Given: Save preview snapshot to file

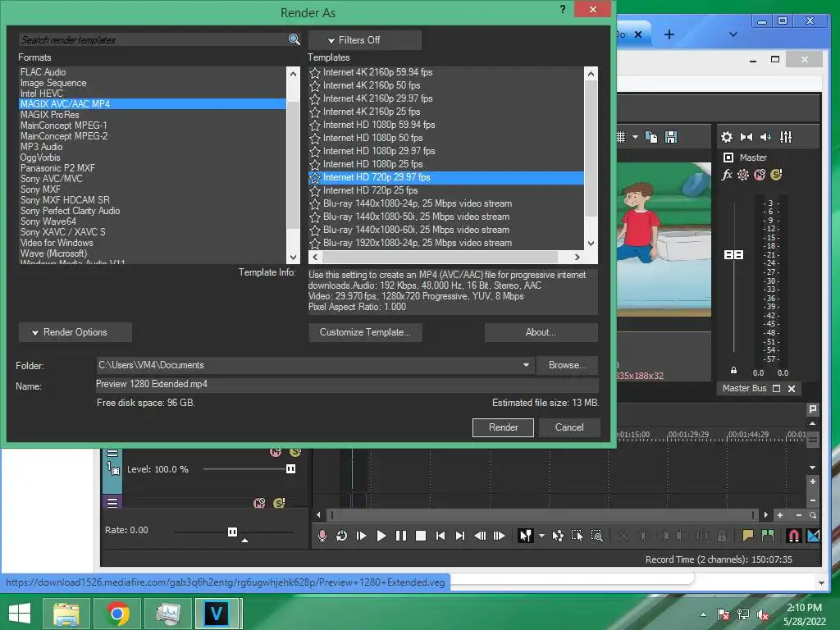Looking at the screenshot, I should [671, 137].
